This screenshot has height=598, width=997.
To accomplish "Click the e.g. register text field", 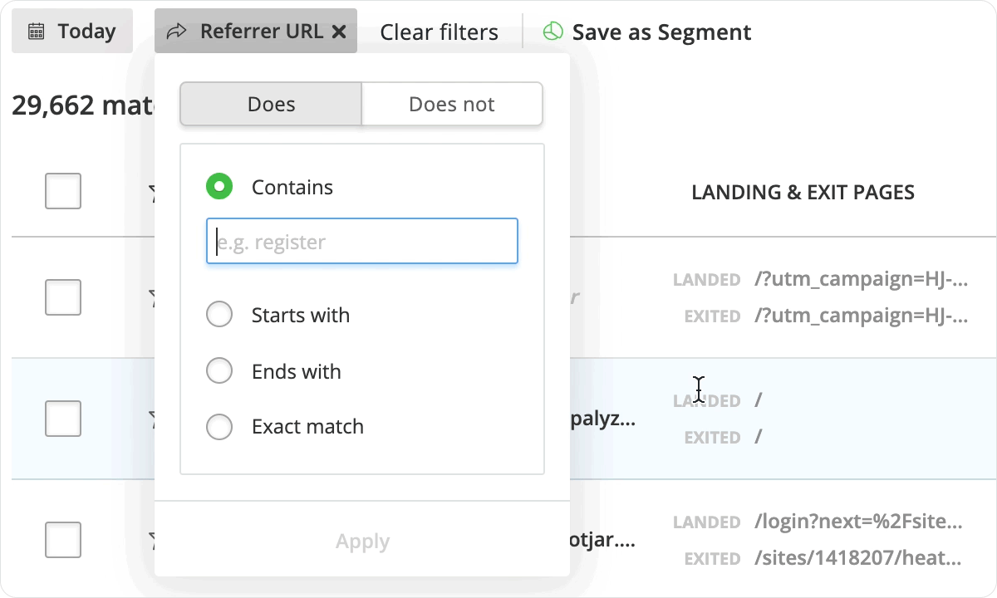I will click(362, 242).
